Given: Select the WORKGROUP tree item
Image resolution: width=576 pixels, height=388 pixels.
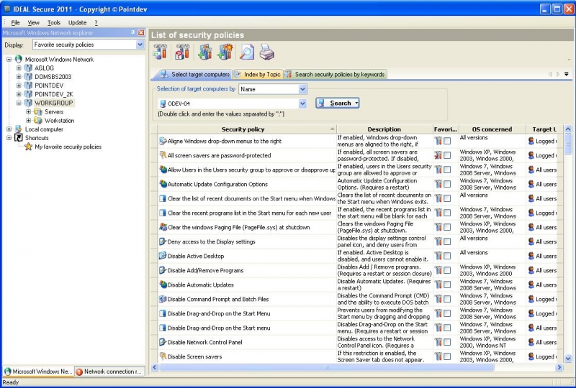Looking at the screenshot, I should (x=53, y=103).
